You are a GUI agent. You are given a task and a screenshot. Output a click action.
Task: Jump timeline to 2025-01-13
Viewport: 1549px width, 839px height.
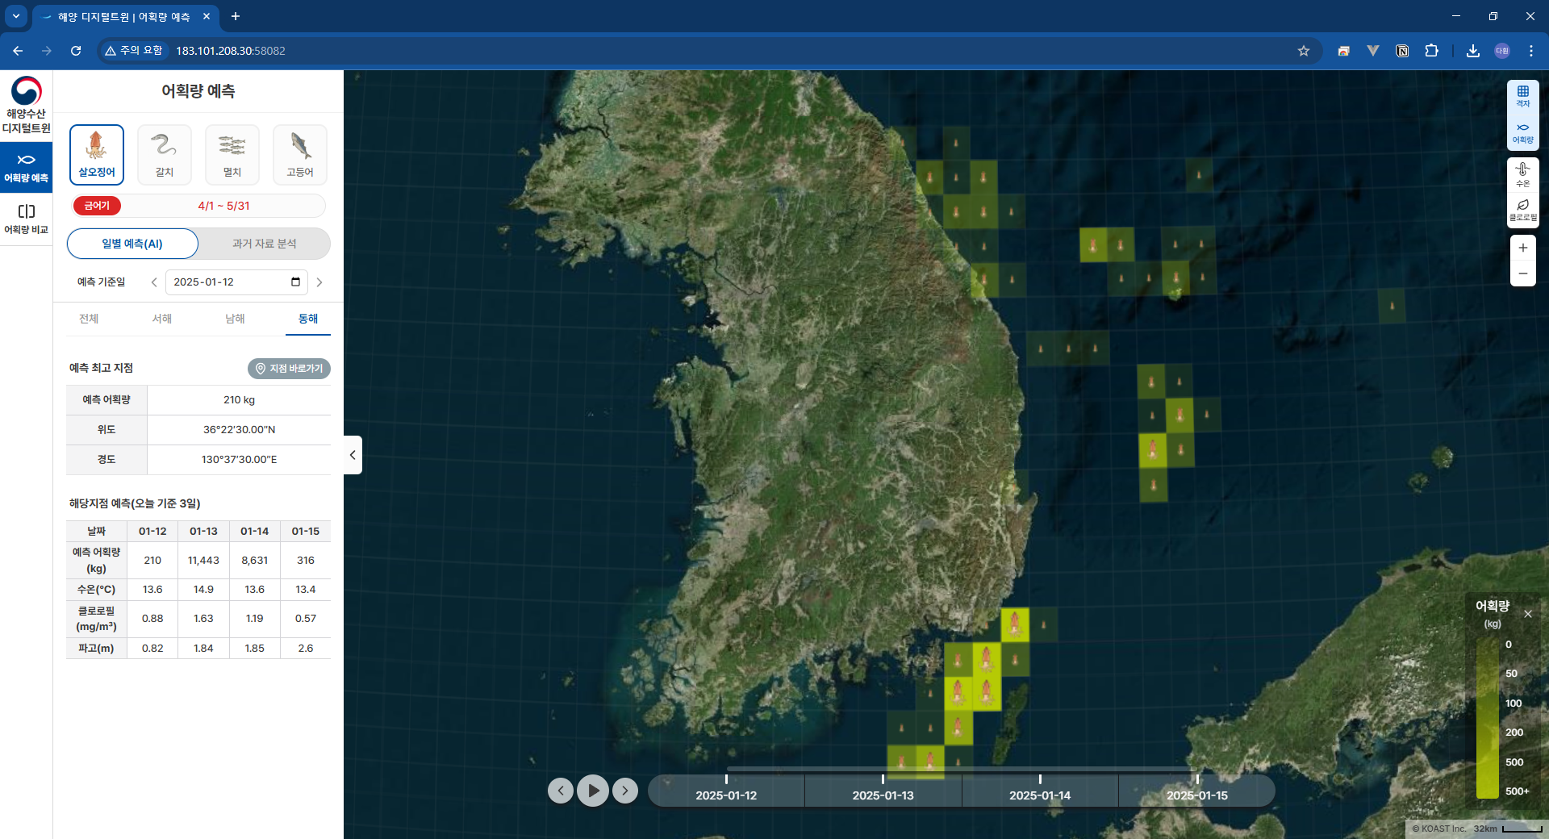coord(883,791)
